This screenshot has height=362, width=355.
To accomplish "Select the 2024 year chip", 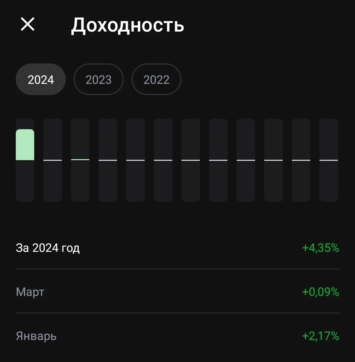I will click(41, 80).
